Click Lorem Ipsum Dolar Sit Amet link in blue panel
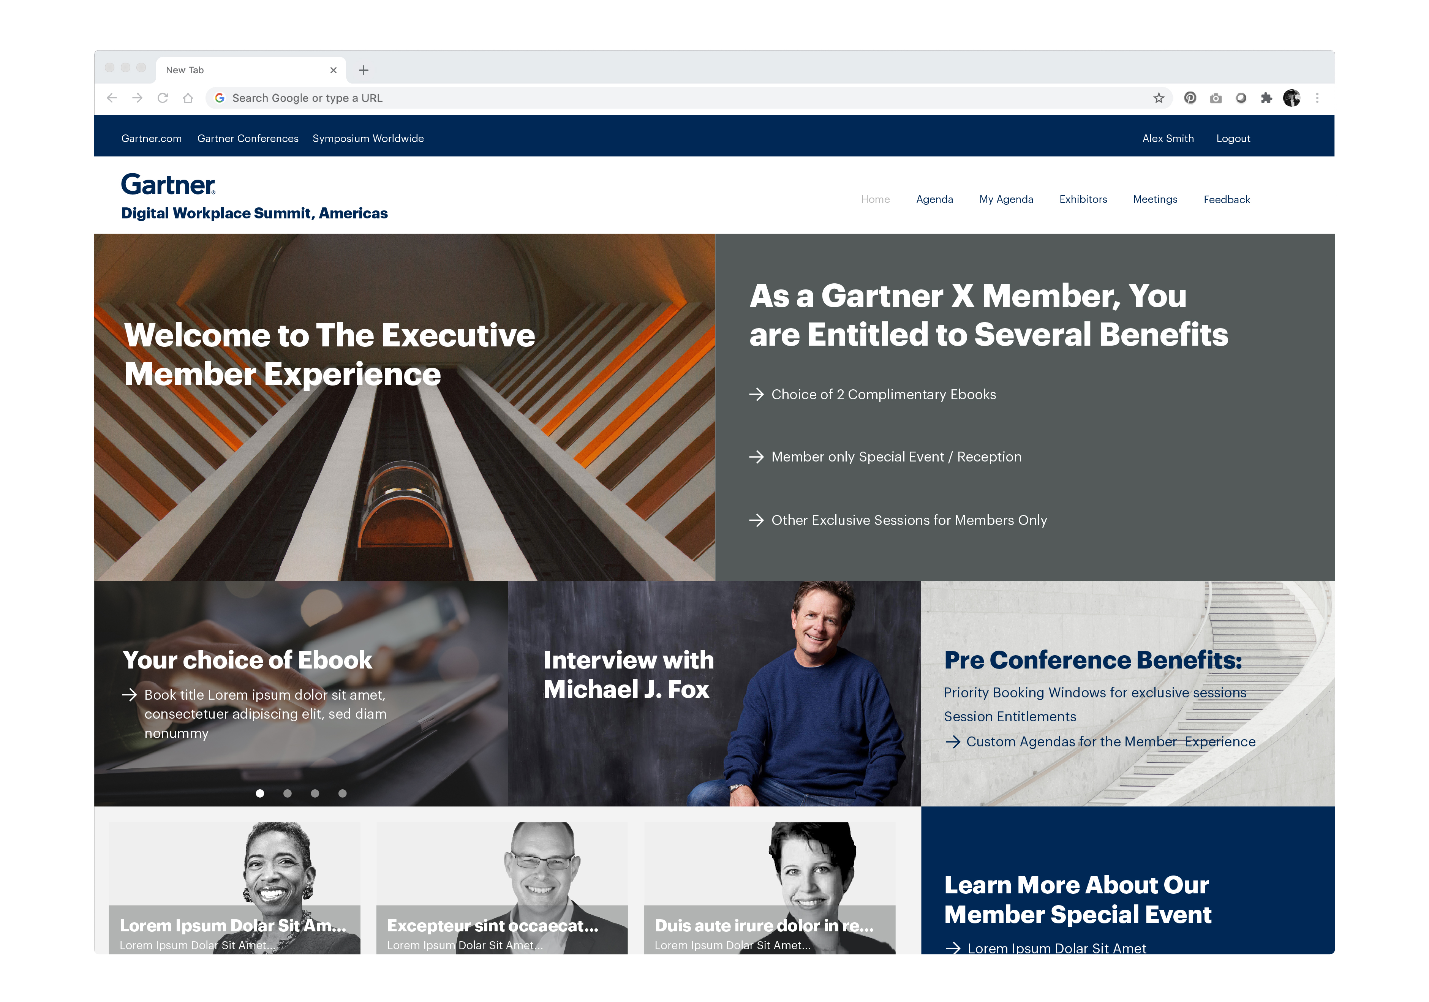Screen dimensions: 1429x1002 coord(1056,948)
